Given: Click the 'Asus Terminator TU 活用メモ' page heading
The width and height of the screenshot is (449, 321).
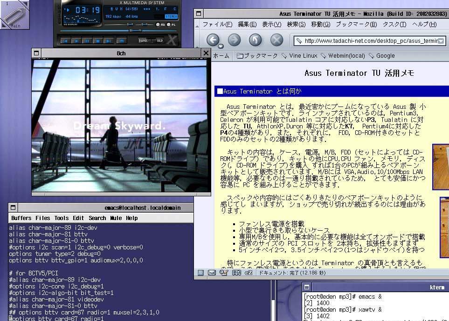Looking at the screenshot, I should tap(359, 73).
